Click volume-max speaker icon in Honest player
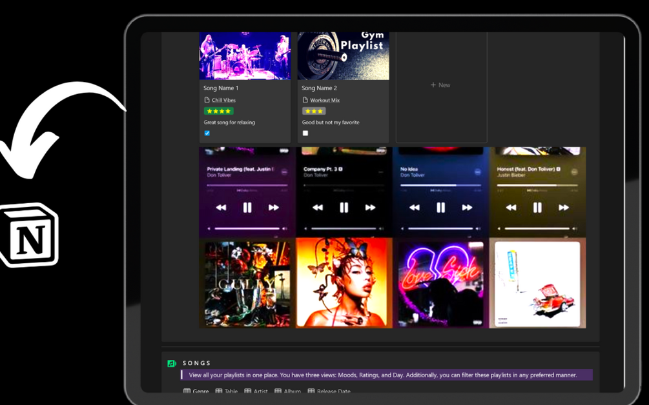This screenshot has height=405, width=649. 575,228
